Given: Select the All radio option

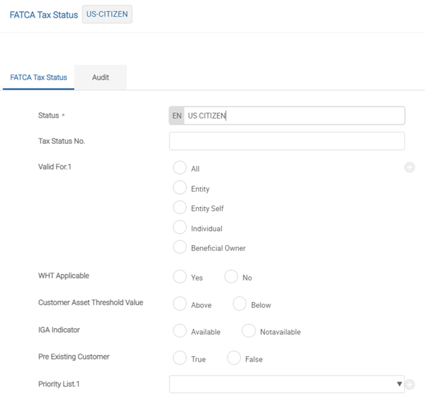Looking at the screenshot, I should coord(179,167).
